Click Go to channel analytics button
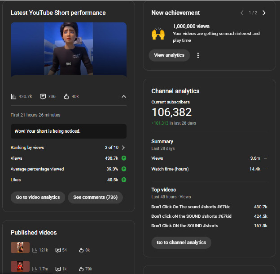The height and width of the screenshot is (274, 280). coord(181,243)
